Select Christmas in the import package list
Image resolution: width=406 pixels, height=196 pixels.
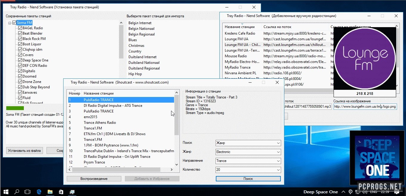coord(136,46)
